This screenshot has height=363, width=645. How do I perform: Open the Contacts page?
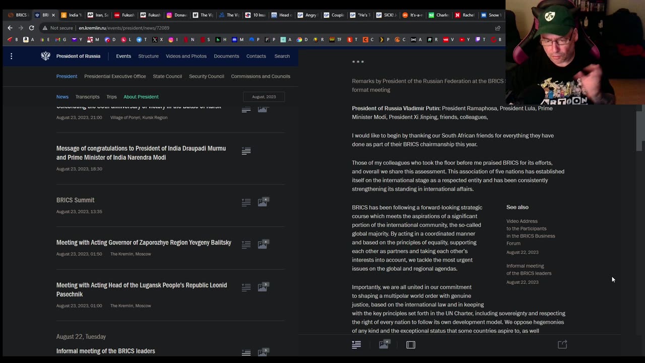pyautogui.click(x=256, y=56)
